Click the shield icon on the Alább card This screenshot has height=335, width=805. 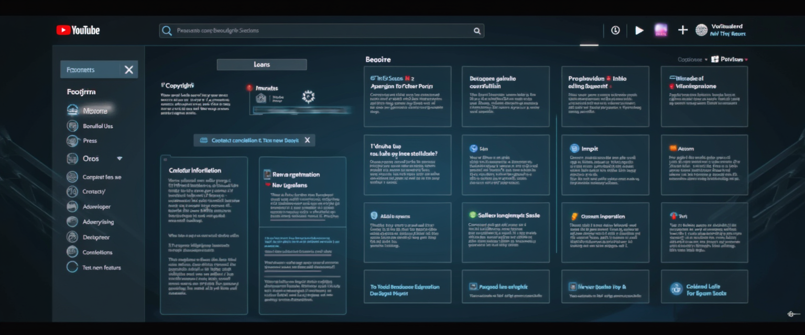pos(373,215)
